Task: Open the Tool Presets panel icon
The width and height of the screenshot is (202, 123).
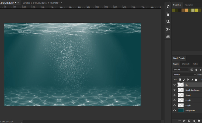Action: pos(168,29)
